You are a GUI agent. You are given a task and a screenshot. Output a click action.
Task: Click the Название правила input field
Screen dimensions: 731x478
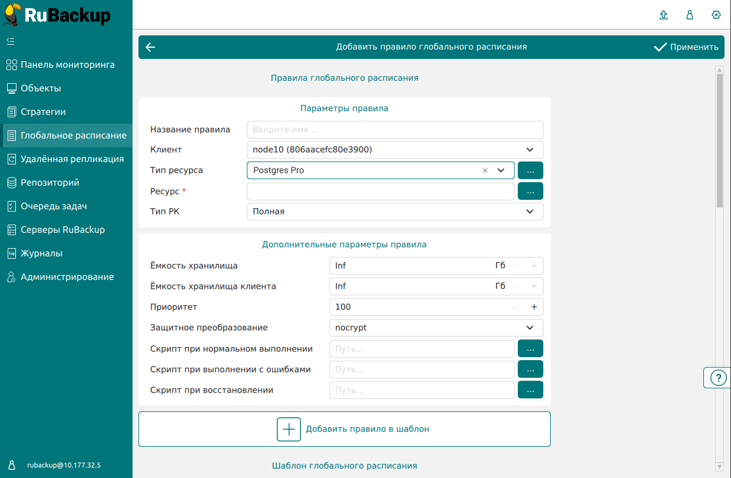(395, 130)
